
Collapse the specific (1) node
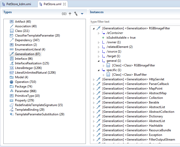(x=99, y=70)
